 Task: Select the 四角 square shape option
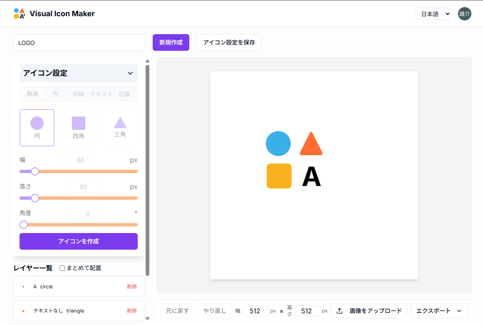(x=79, y=127)
